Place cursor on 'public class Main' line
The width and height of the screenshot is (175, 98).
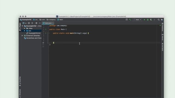(x=58, y=29)
